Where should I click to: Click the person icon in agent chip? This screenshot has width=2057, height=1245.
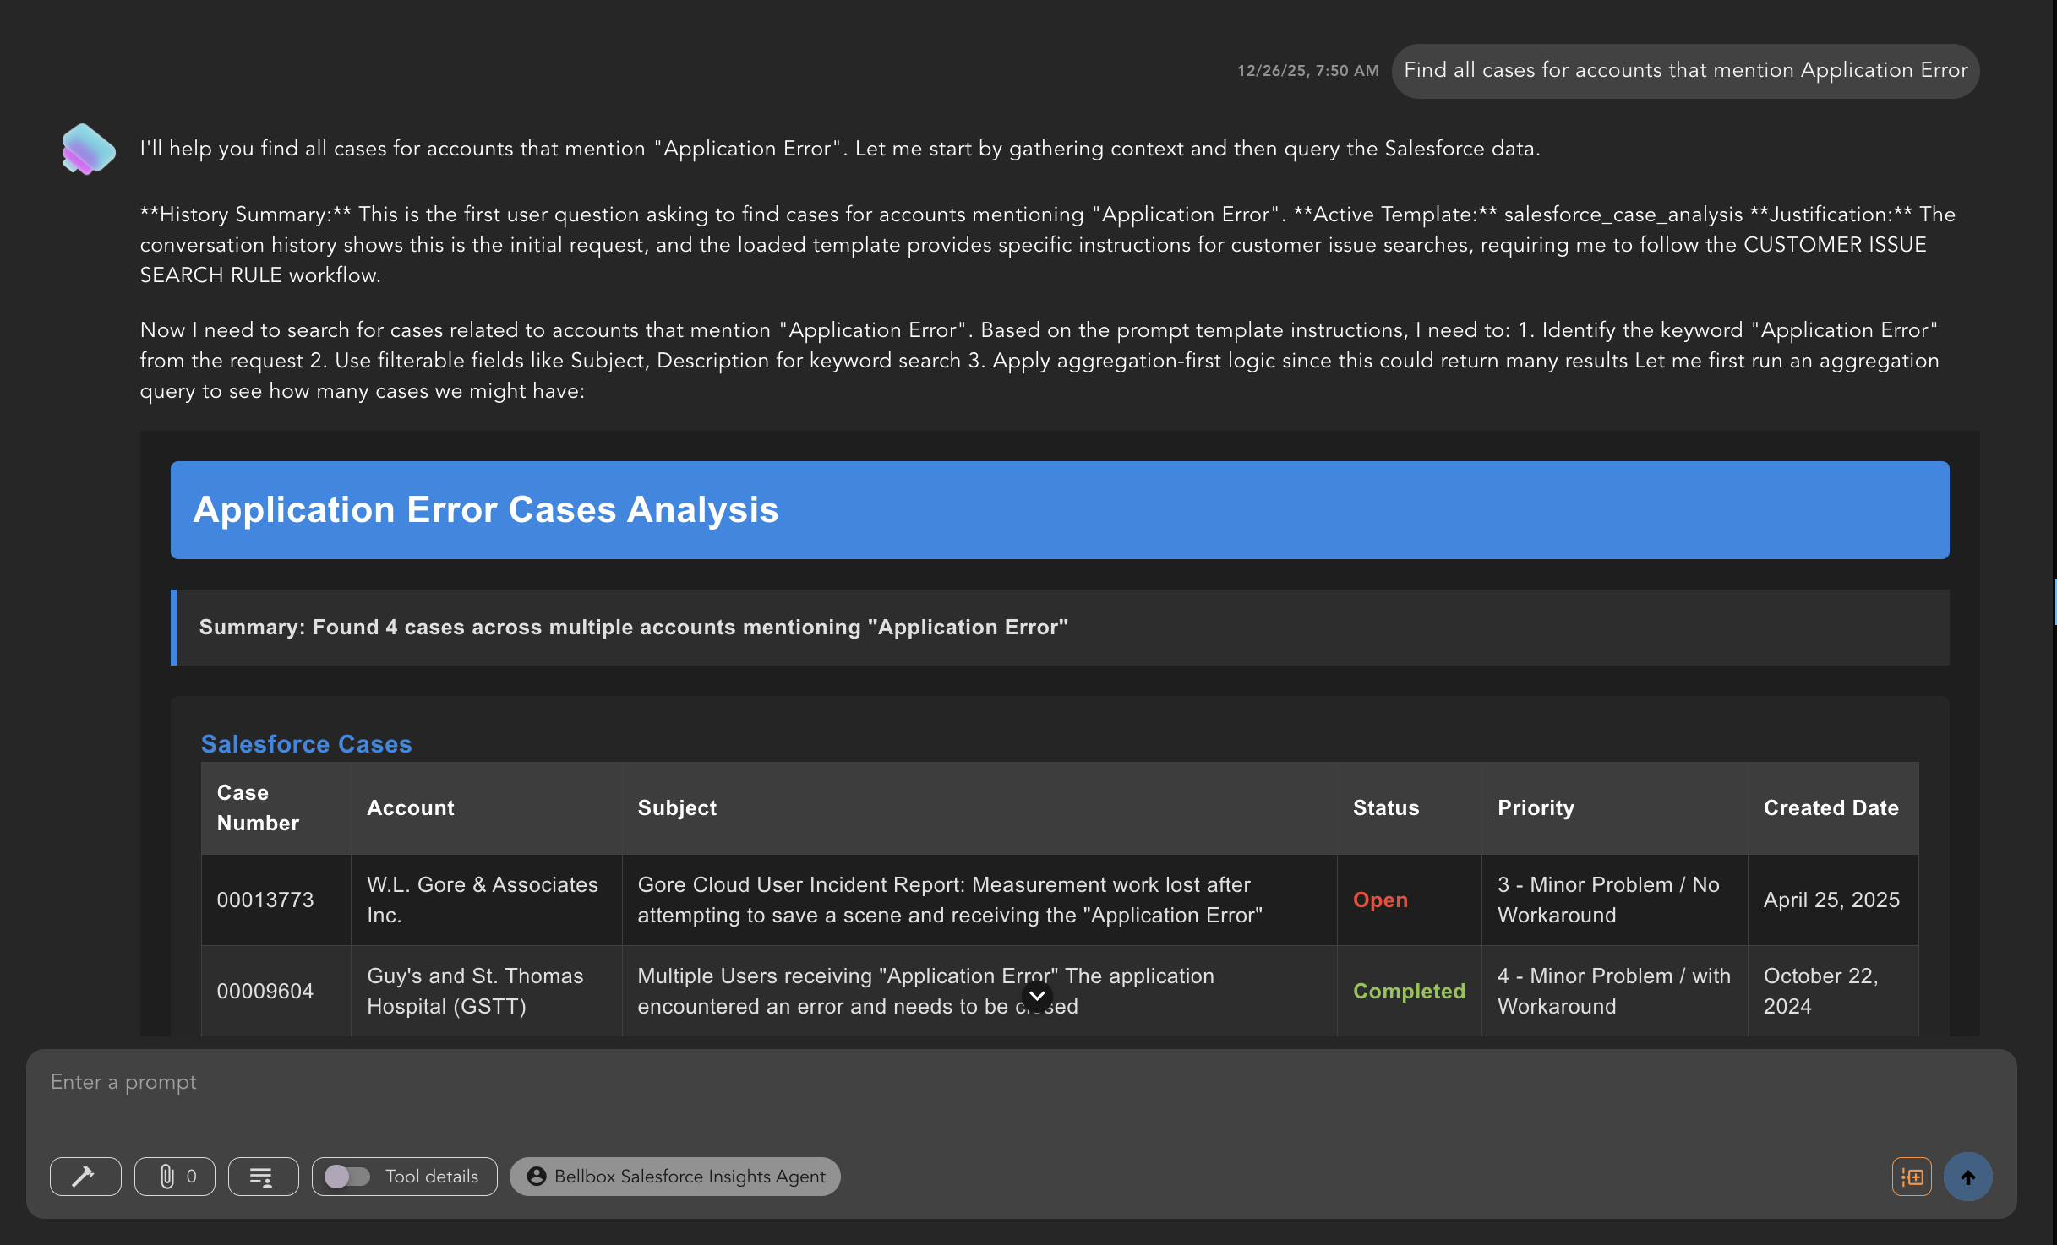coord(536,1176)
